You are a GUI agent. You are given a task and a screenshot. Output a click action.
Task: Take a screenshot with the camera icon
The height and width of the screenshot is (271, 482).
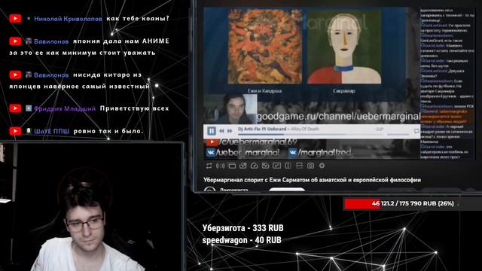[x=310, y=166]
